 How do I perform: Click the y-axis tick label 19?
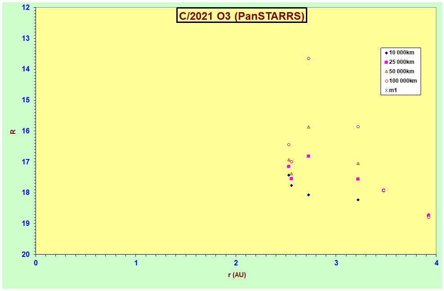[26, 223]
